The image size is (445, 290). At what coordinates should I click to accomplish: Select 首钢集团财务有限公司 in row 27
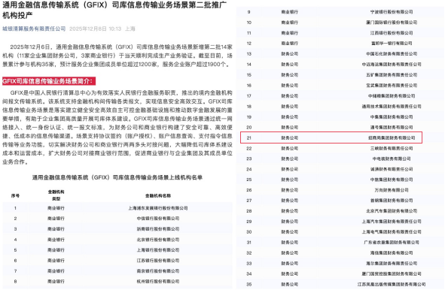(392, 201)
